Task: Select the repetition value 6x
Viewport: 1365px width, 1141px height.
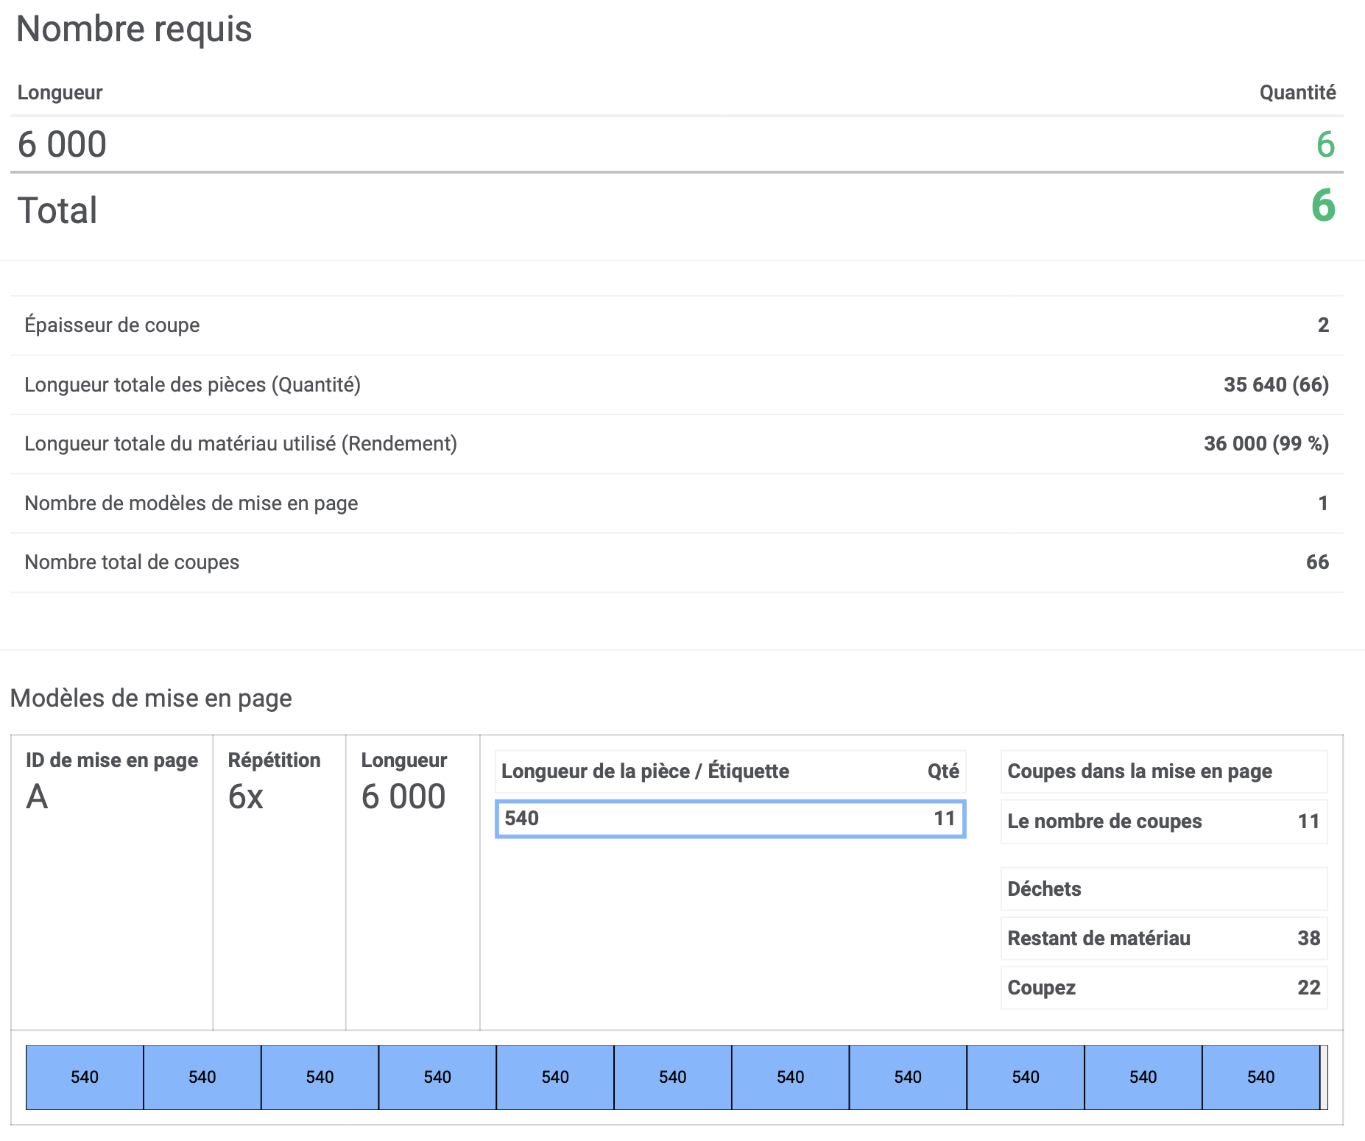Action: point(246,797)
